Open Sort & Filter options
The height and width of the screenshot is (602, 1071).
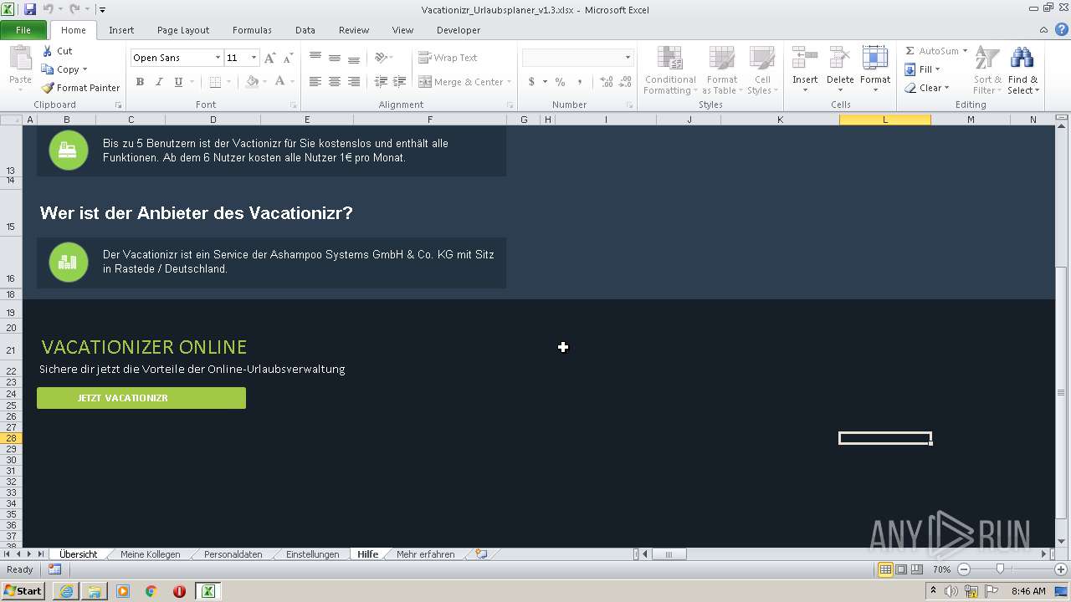[987, 70]
